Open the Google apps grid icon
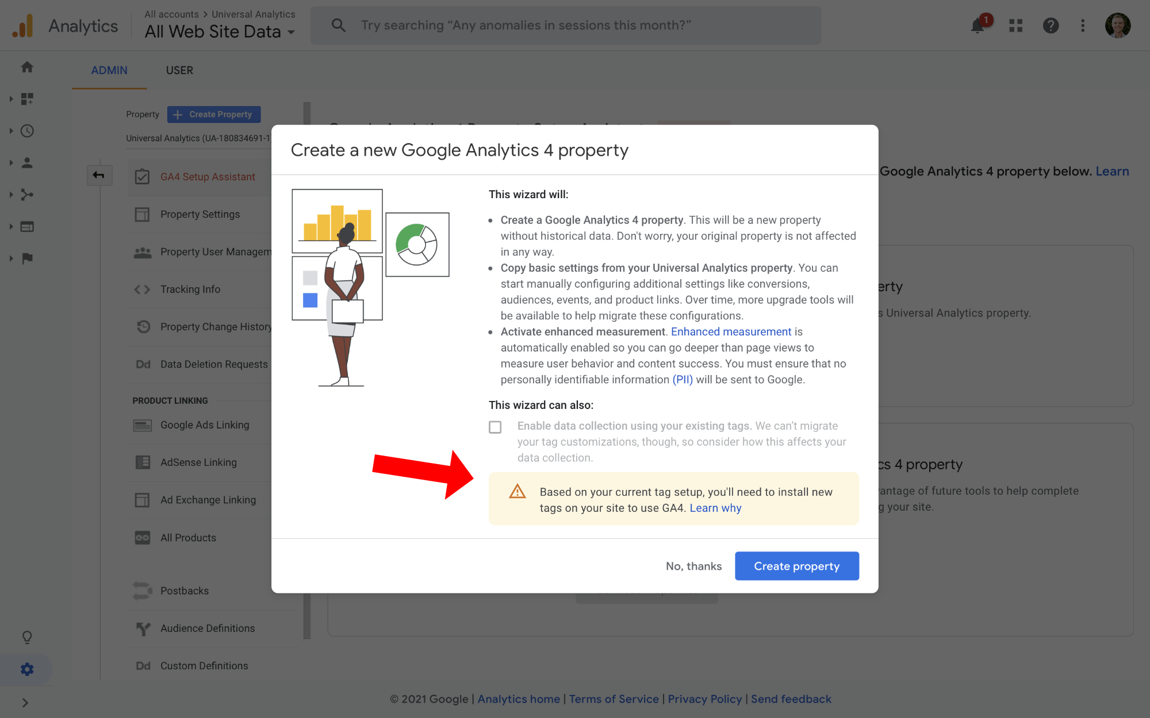 pyautogui.click(x=1016, y=26)
